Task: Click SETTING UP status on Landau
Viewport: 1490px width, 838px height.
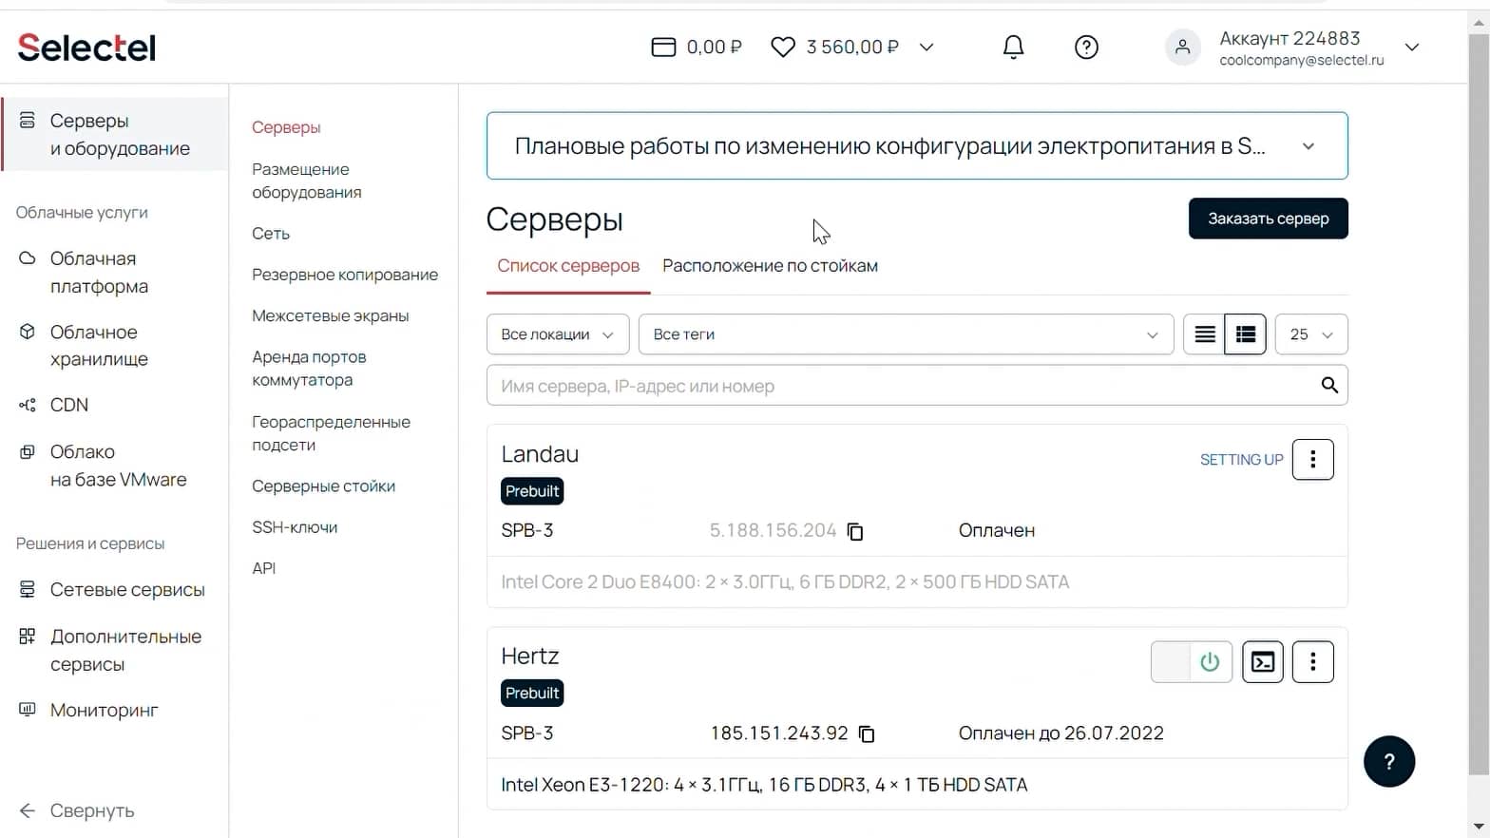Action: [x=1241, y=460]
